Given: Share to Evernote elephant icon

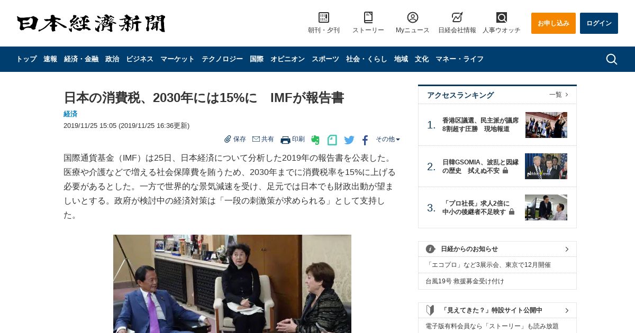Looking at the screenshot, I should 315,140.
